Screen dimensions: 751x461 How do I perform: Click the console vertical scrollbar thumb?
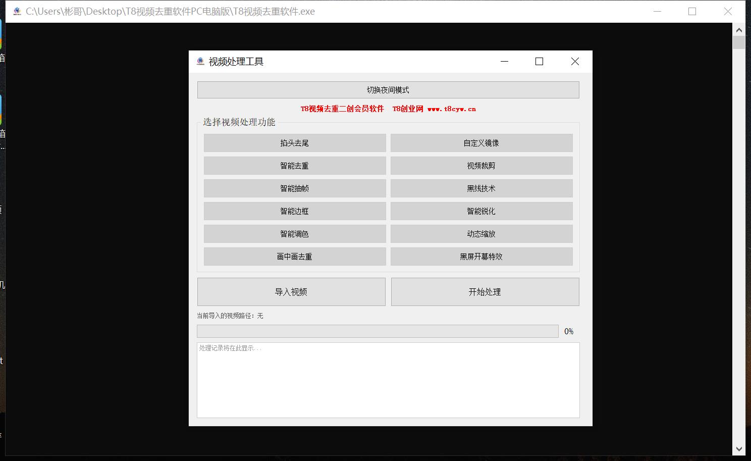point(739,42)
